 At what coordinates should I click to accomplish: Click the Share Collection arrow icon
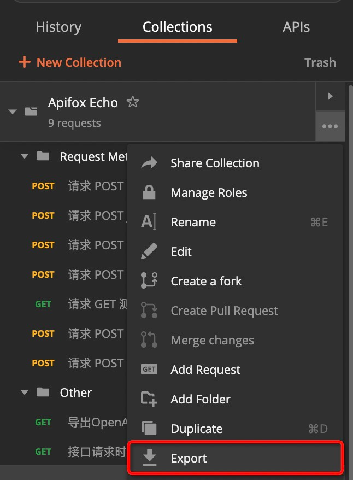pos(149,163)
